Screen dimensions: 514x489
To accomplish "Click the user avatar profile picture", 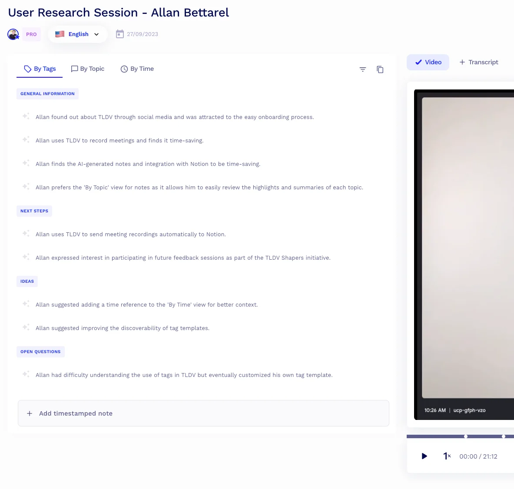I will coord(13,34).
